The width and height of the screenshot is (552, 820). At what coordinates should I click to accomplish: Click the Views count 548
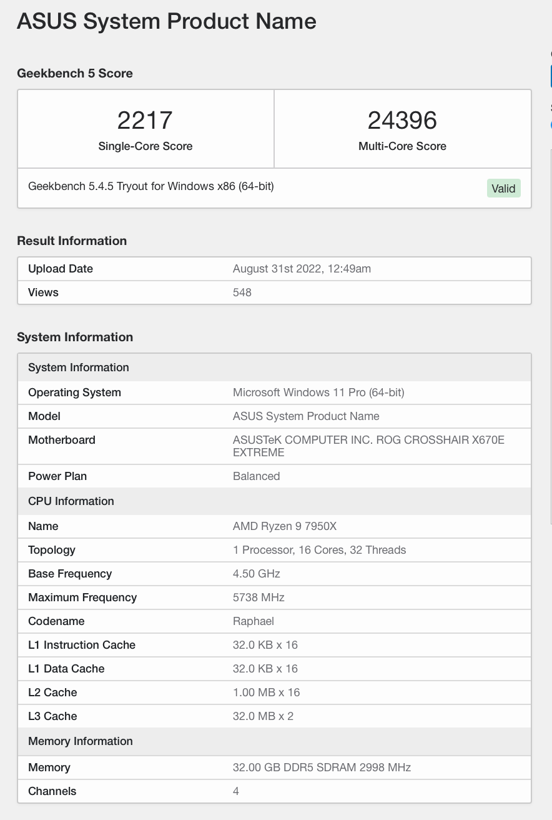pyautogui.click(x=242, y=292)
